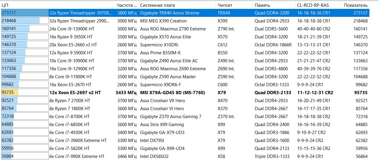Viewport: 378px width, 160px height.
Task: Click the 275137 score bar
Action: [24, 13]
